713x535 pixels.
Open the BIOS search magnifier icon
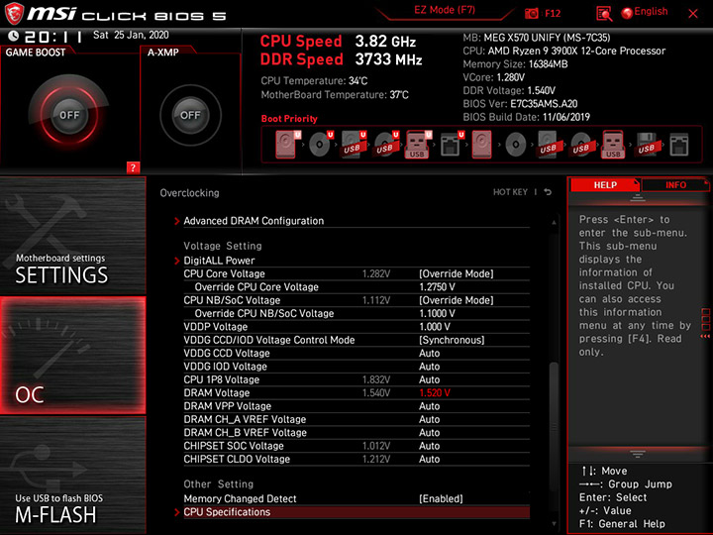604,14
